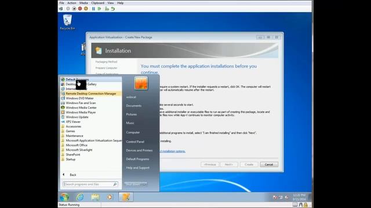The width and height of the screenshot is (371, 208).
Task: Open Help and Support
Action: [138, 168]
